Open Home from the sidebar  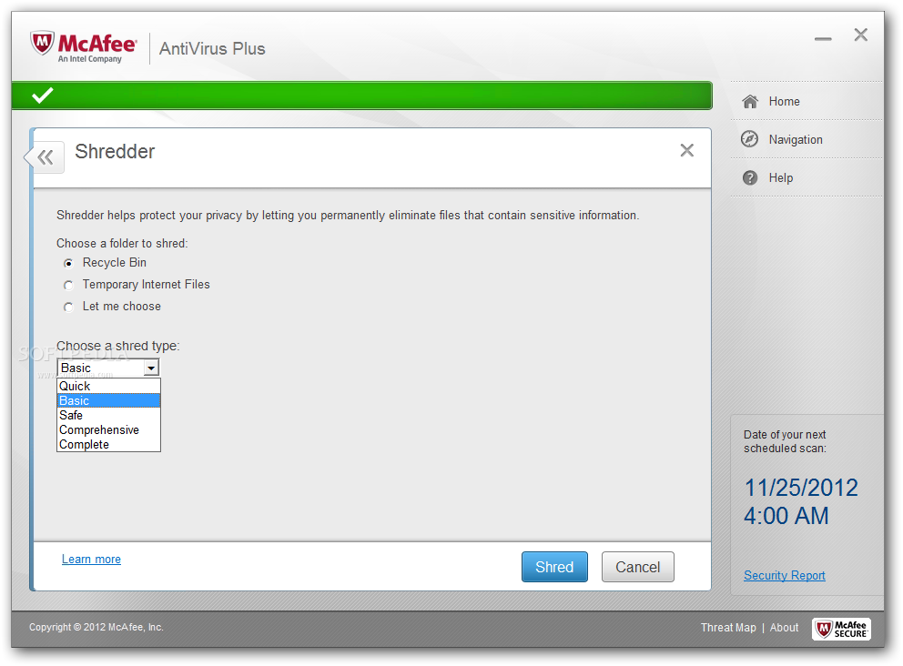(x=807, y=101)
